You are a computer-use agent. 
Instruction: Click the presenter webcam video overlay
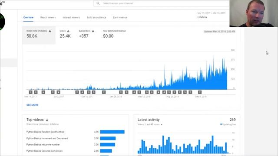pyautogui.click(x=254, y=13)
